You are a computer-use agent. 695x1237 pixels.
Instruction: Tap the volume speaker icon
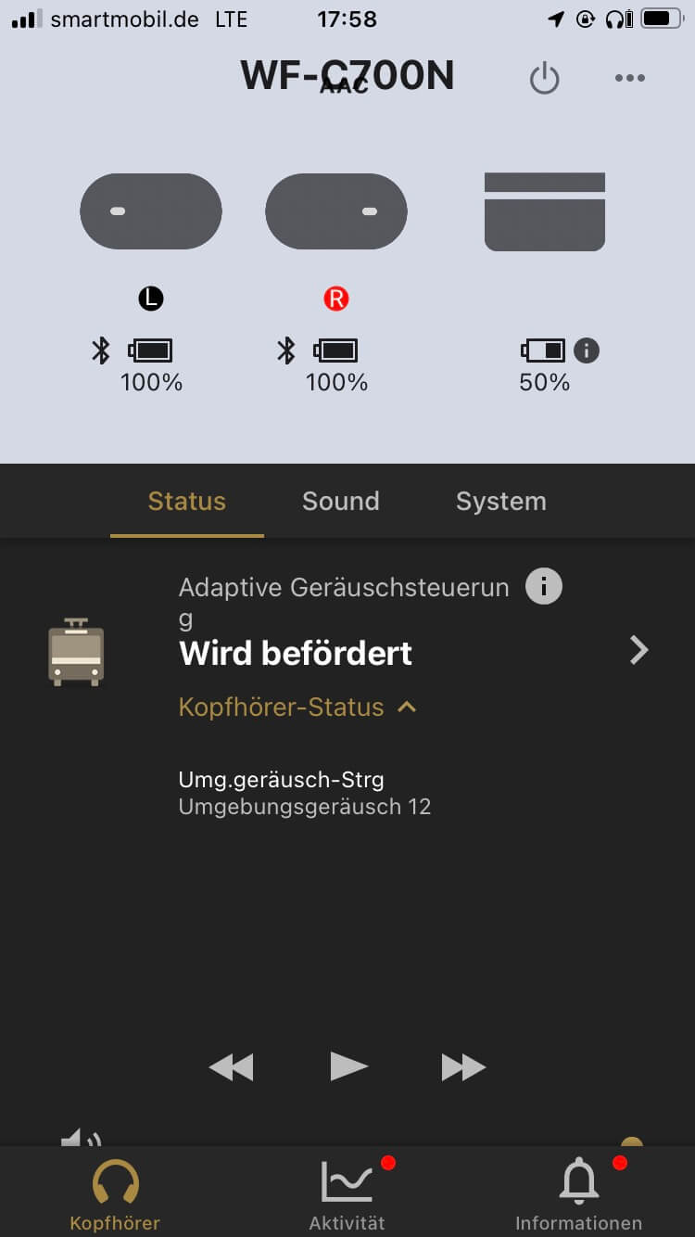tap(82, 1139)
